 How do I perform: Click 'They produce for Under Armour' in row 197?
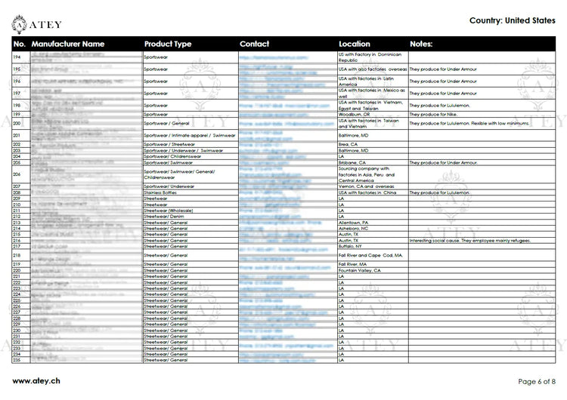coord(443,93)
